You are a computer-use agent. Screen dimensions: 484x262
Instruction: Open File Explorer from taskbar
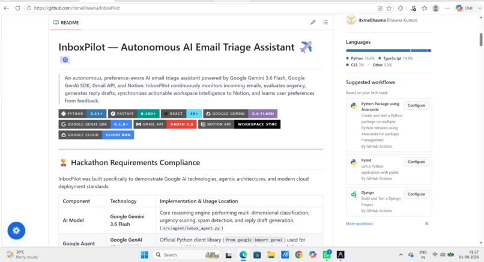click(x=271, y=255)
